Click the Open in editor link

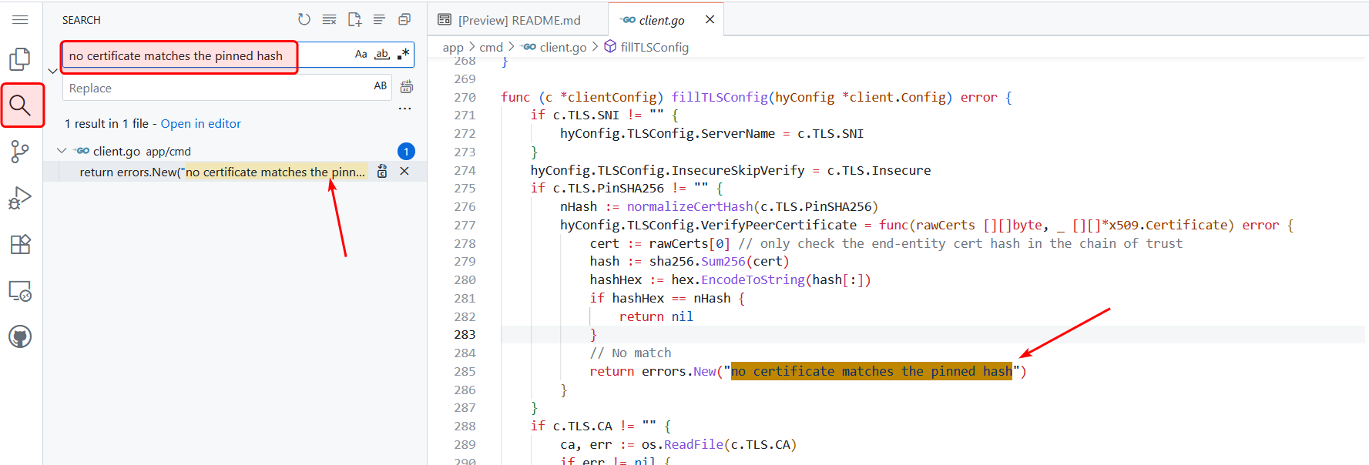(200, 123)
